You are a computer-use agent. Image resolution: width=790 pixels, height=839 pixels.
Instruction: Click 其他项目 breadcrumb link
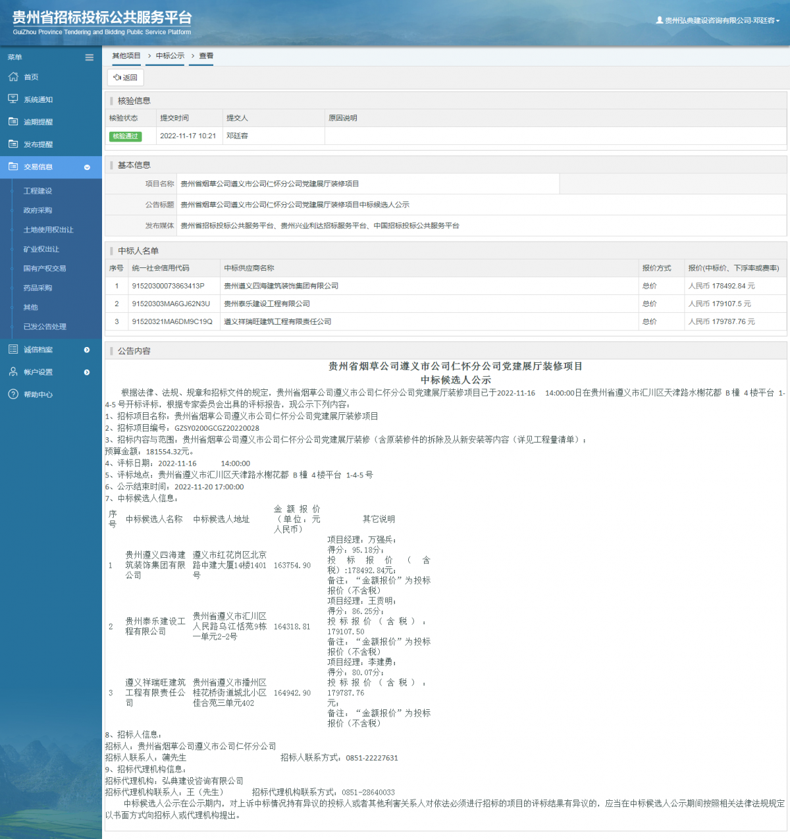(x=126, y=56)
